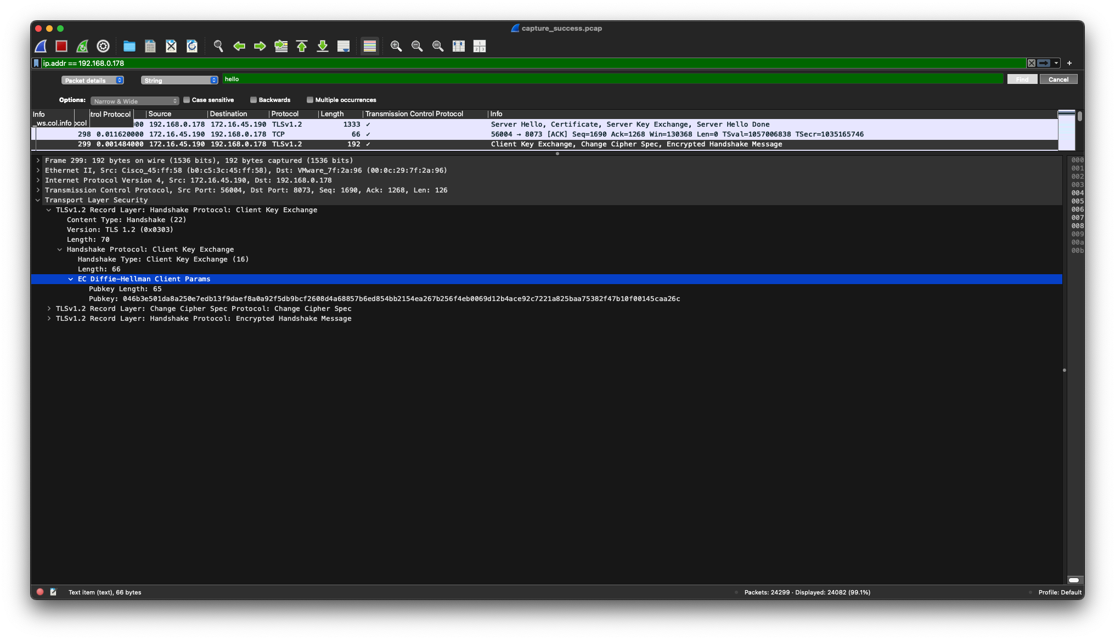Go to first packet arrow icon
Screen dimensions: 1115x640
tap(302, 46)
